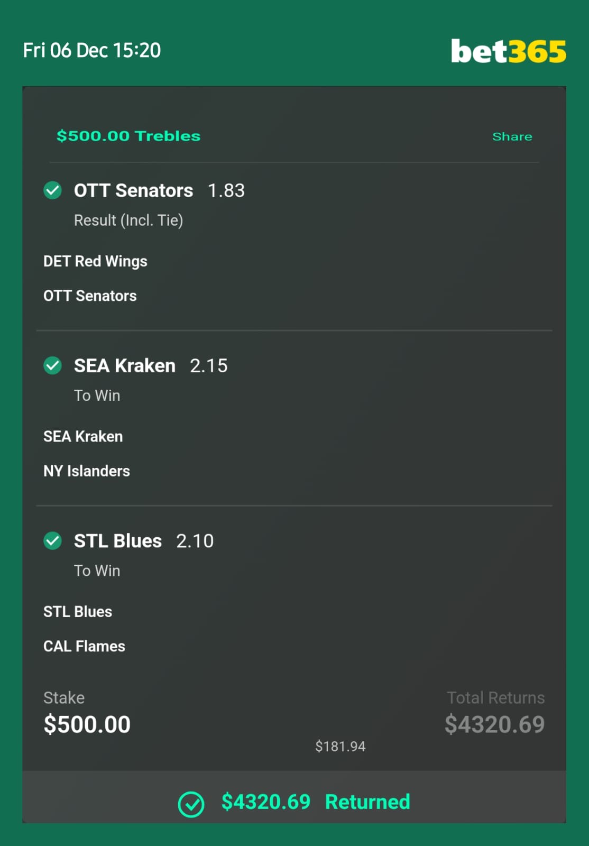
Task: Click the bet365 logo
Action: point(508,51)
